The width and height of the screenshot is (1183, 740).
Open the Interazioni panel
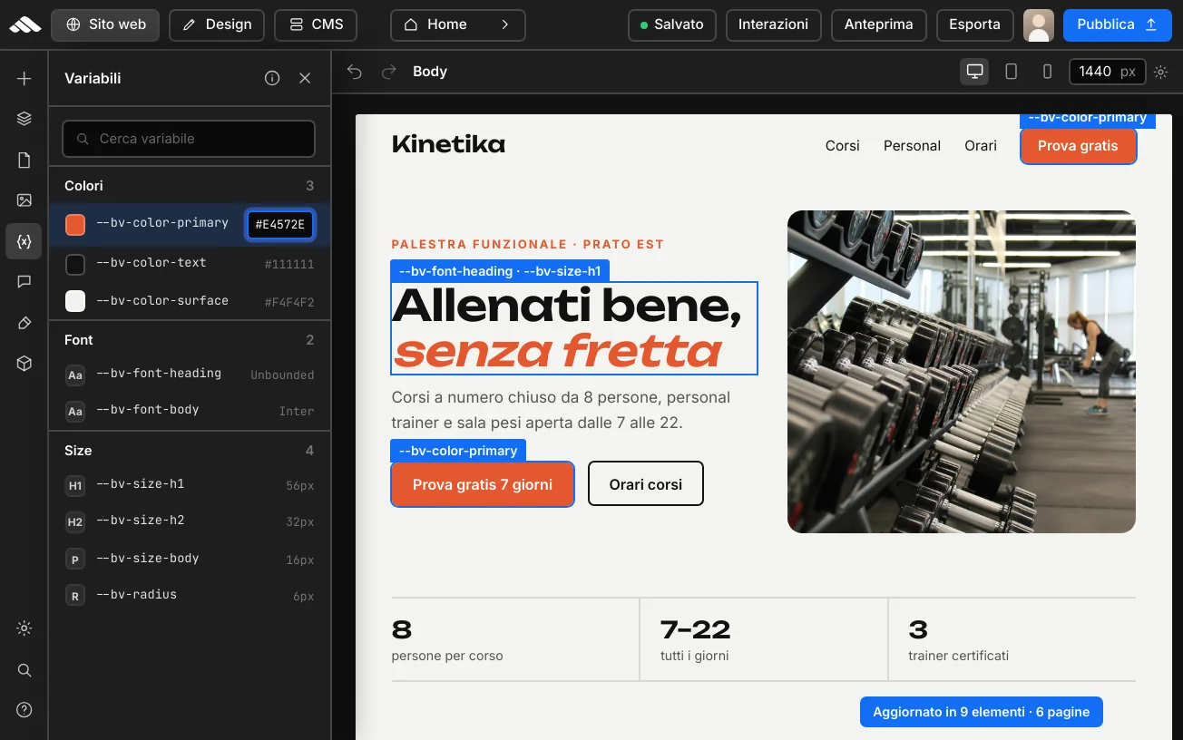click(774, 25)
